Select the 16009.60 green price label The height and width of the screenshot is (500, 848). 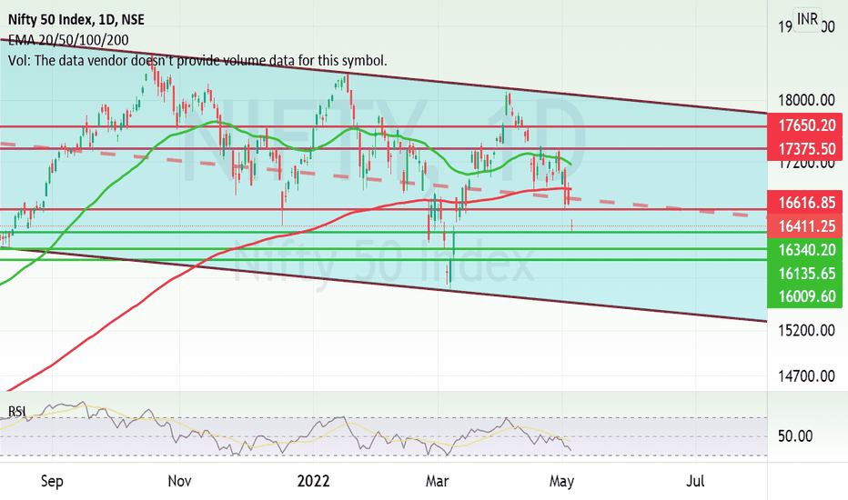804,296
